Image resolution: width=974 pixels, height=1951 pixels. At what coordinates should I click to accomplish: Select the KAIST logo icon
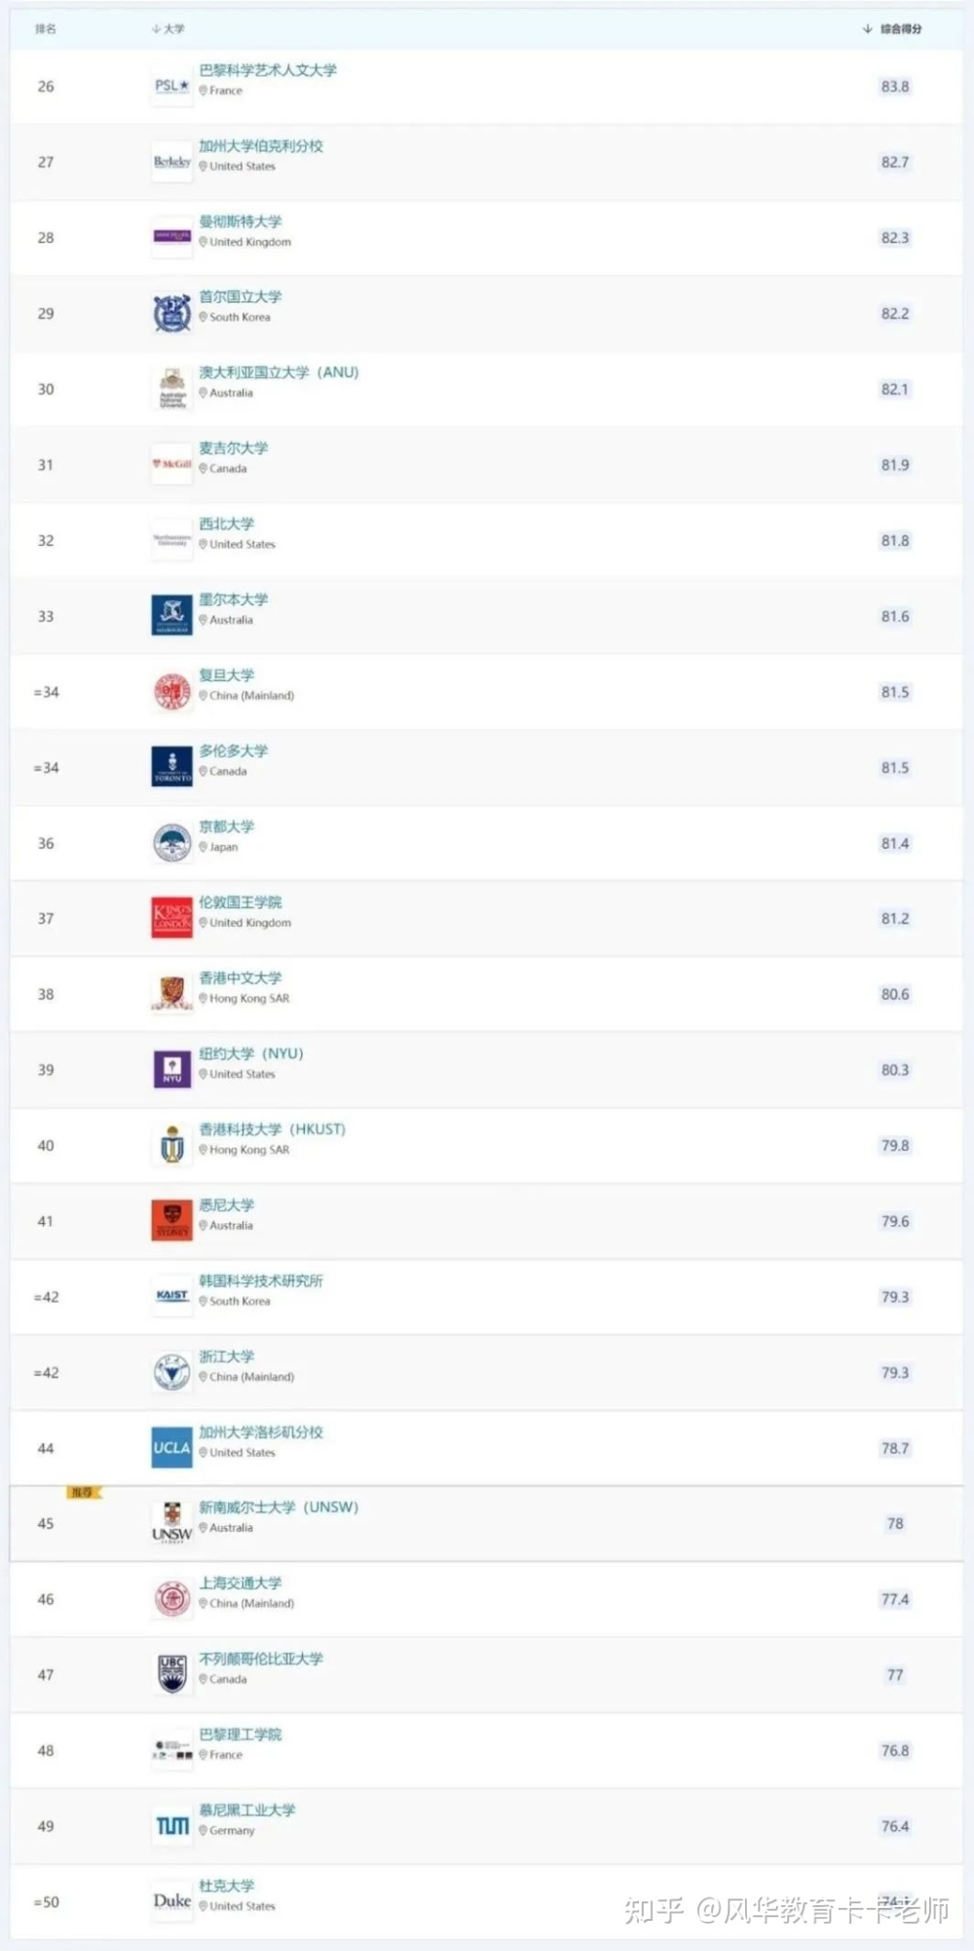tap(172, 1296)
